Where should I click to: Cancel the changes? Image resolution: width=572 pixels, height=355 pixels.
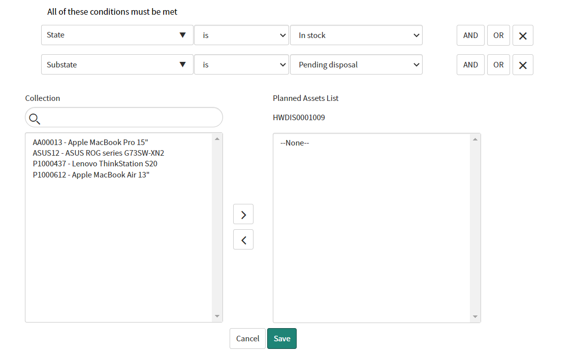pyautogui.click(x=247, y=338)
